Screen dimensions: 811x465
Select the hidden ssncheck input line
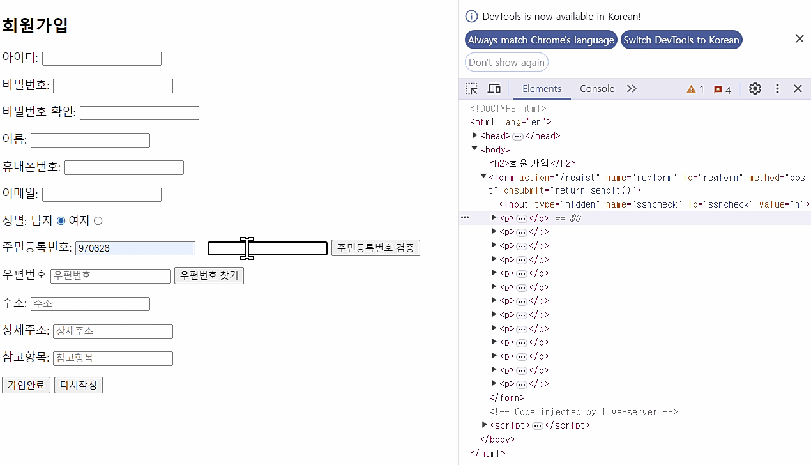(x=655, y=204)
